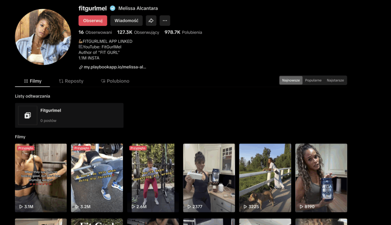This screenshot has width=391, height=225.
Task: Switch to the Reposty tab
Action: [71, 81]
